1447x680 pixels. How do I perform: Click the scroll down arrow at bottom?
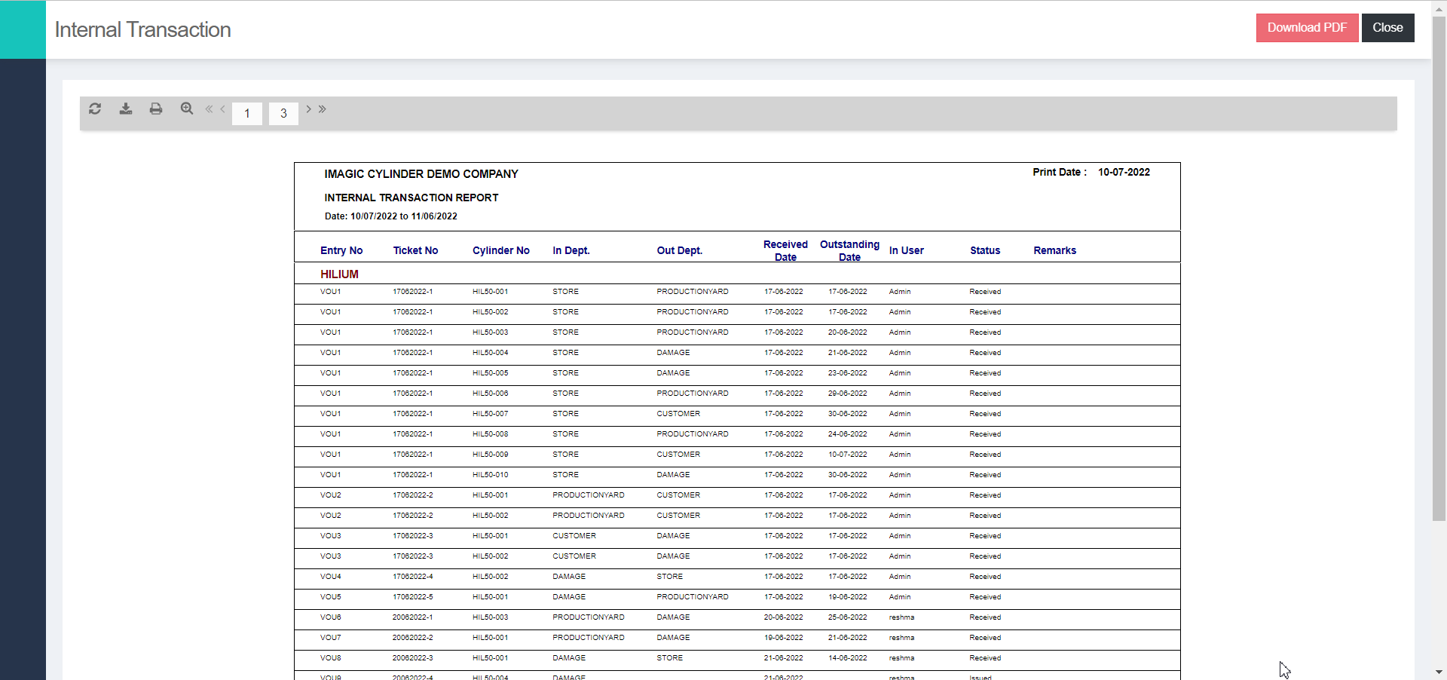[1439, 672]
